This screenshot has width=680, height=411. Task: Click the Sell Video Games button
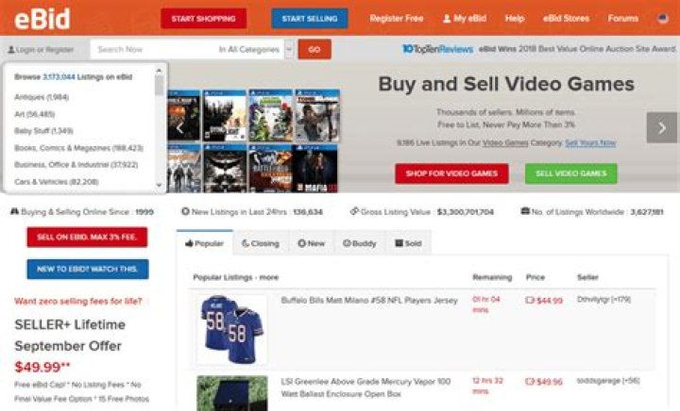pos(571,173)
